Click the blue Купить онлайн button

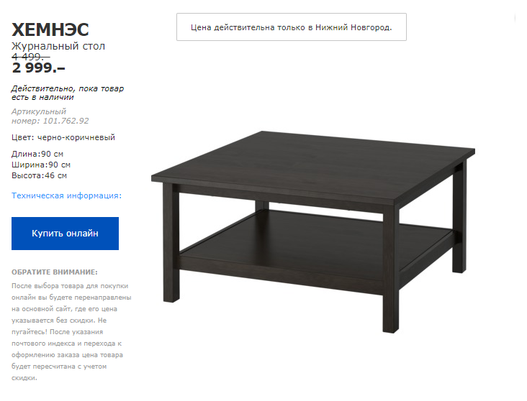pos(65,234)
